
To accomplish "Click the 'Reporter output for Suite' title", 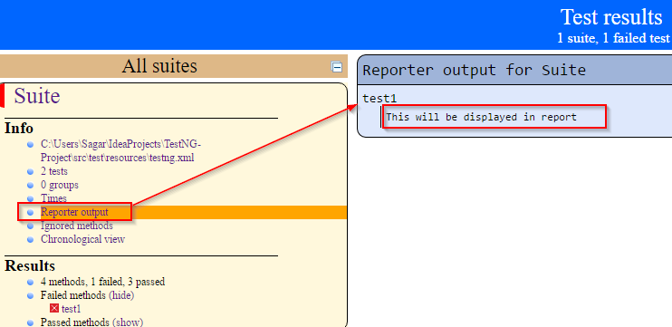I will (474, 70).
